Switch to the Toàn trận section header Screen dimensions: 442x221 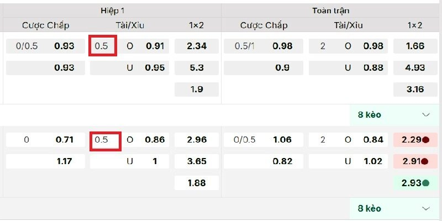330,10
